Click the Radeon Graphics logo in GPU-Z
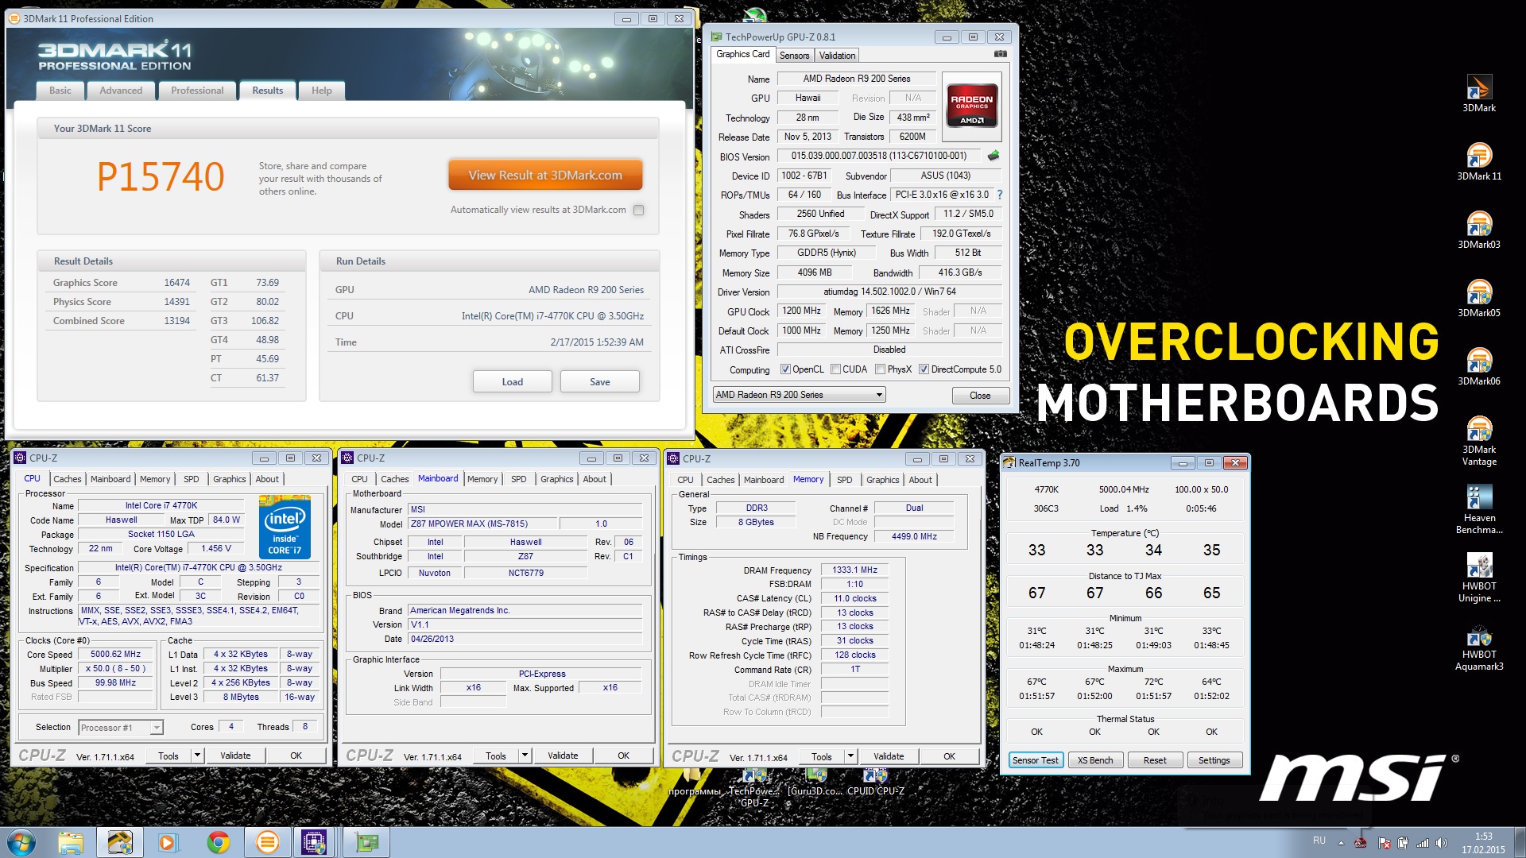The height and width of the screenshot is (858, 1526). point(971,107)
